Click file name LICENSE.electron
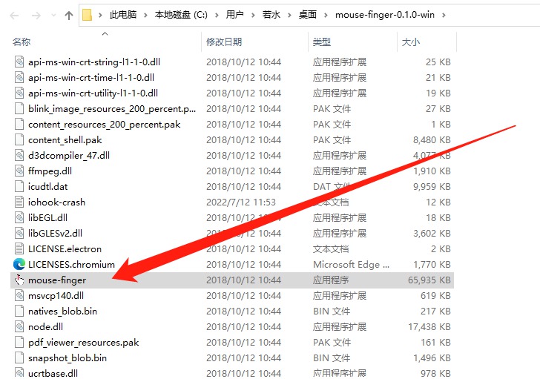 (65, 249)
